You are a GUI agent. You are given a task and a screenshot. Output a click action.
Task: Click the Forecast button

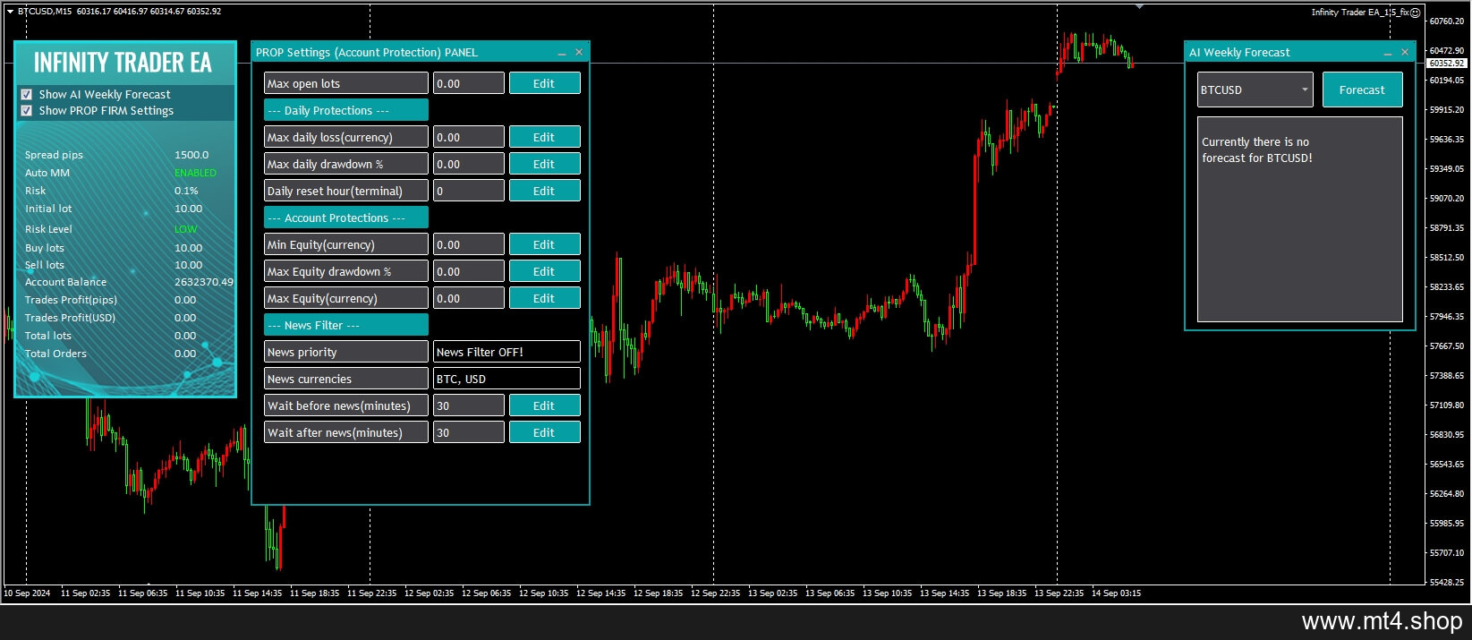[x=1362, y=90]
